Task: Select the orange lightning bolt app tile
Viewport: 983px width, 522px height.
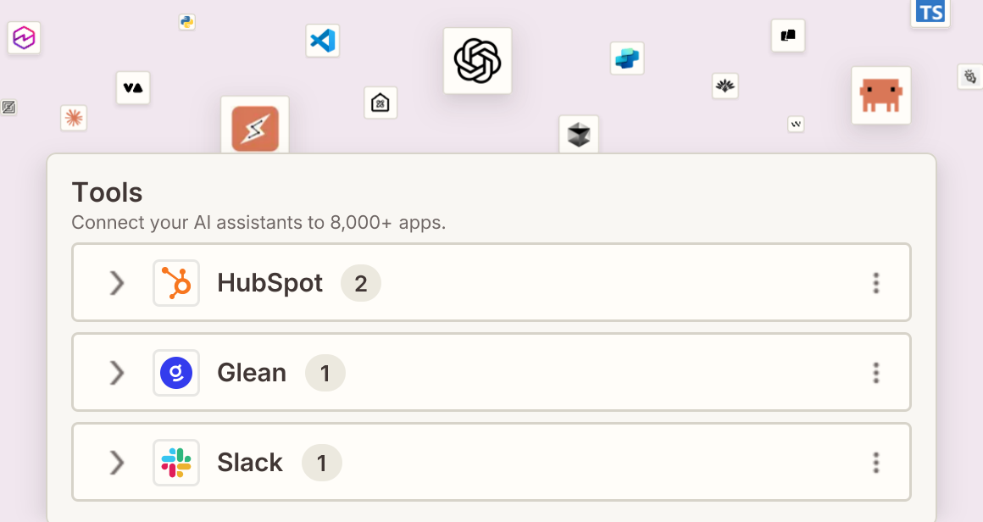Action: pyautogui.click(x=255, y=127)
